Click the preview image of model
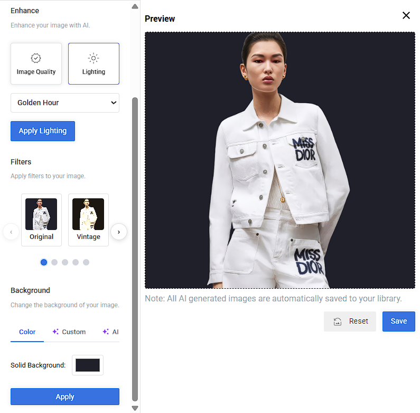The width and height of the screenshot is (420, 413). click(280, 160)
